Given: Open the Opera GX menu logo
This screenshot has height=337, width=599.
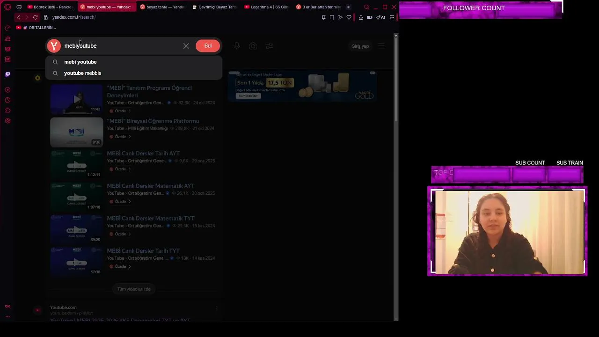Looking at the screenshot, I should 7,7.
